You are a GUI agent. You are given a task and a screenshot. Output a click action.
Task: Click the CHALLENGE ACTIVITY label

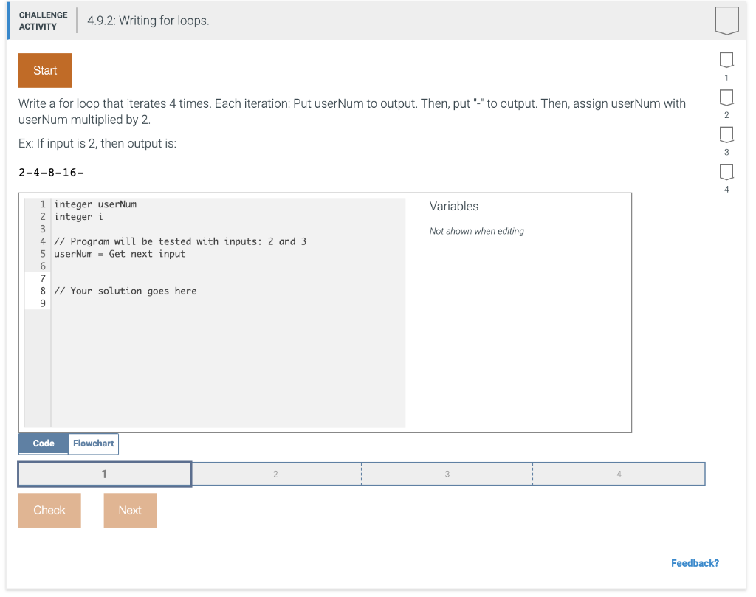coord(43,20)
